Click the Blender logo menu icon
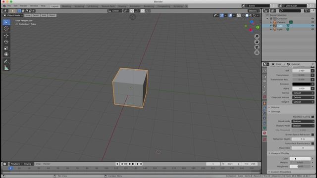Viewport: 317px width, 178px height. [x=4, y=6]
